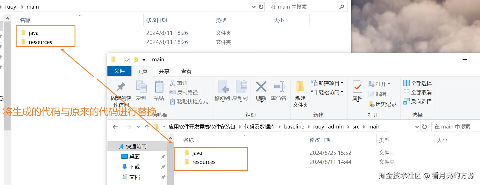This screenshot has height=185, width=480.
Task: Open address dropdown in back window
Action: coord(253,7)
